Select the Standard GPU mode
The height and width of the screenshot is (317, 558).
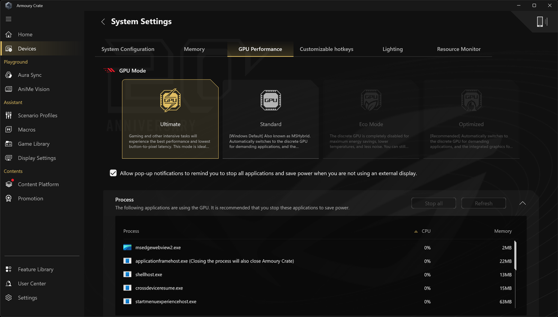pos(271,119)
